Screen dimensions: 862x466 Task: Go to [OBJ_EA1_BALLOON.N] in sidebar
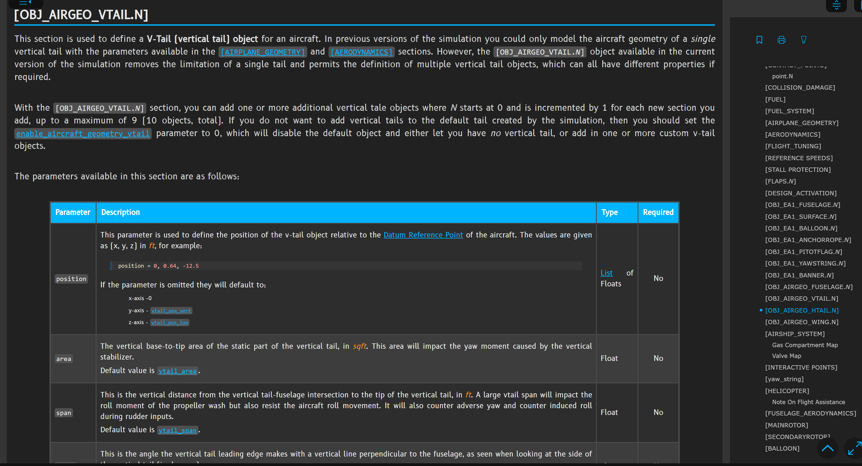(x=801, y=228)
